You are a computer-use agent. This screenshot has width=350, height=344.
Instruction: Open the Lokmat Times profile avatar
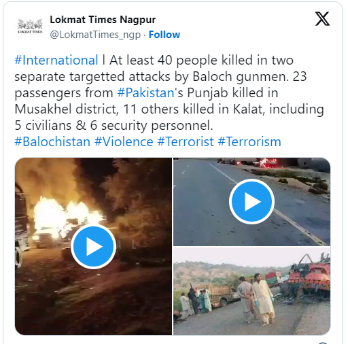(x=30, y=27)
